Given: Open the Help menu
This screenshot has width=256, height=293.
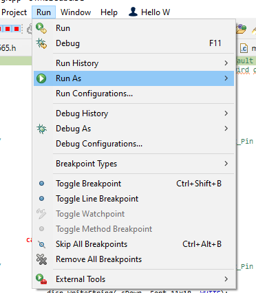Looking at the screenshot, I should tap(109, 12).
